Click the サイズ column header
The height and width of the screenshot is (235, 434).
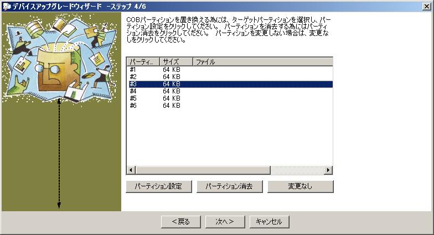coord(176,62)
